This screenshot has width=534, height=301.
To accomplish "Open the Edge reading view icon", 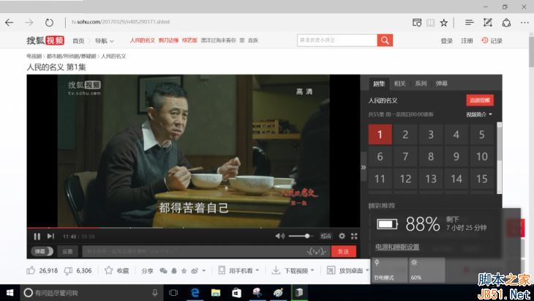I will point(430,23).
